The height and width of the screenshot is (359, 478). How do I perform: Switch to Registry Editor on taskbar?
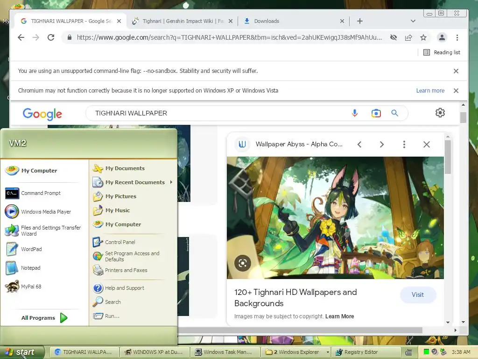pyautogui.click(x=366, y=352)
